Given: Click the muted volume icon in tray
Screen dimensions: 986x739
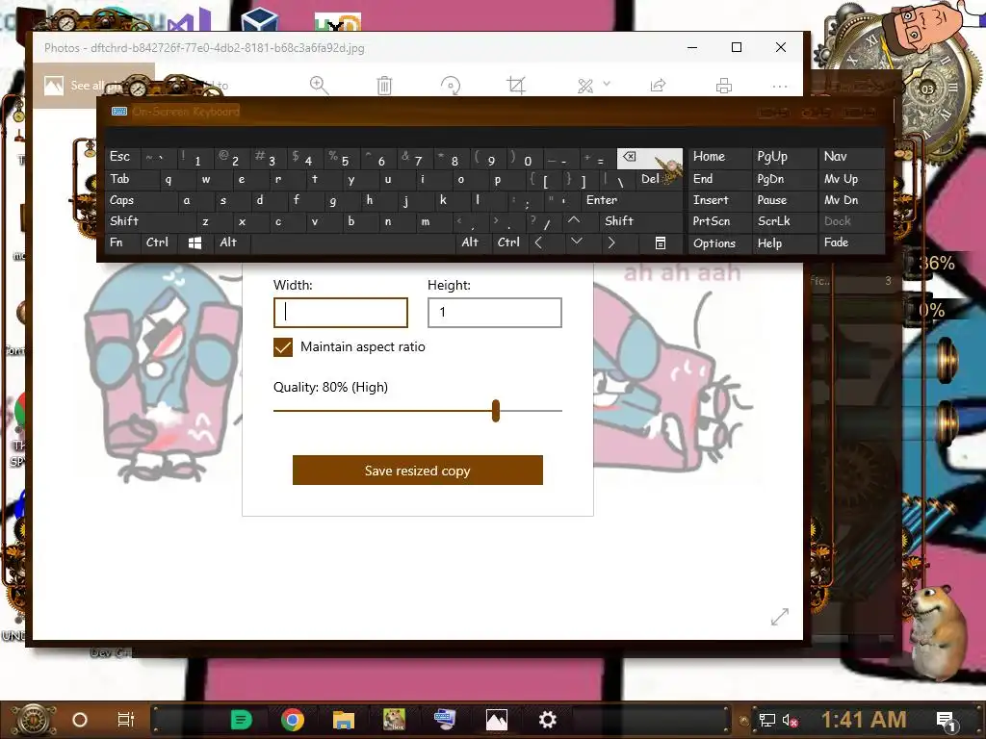Looking at the screenshot, I should click(x=790, y=721).
